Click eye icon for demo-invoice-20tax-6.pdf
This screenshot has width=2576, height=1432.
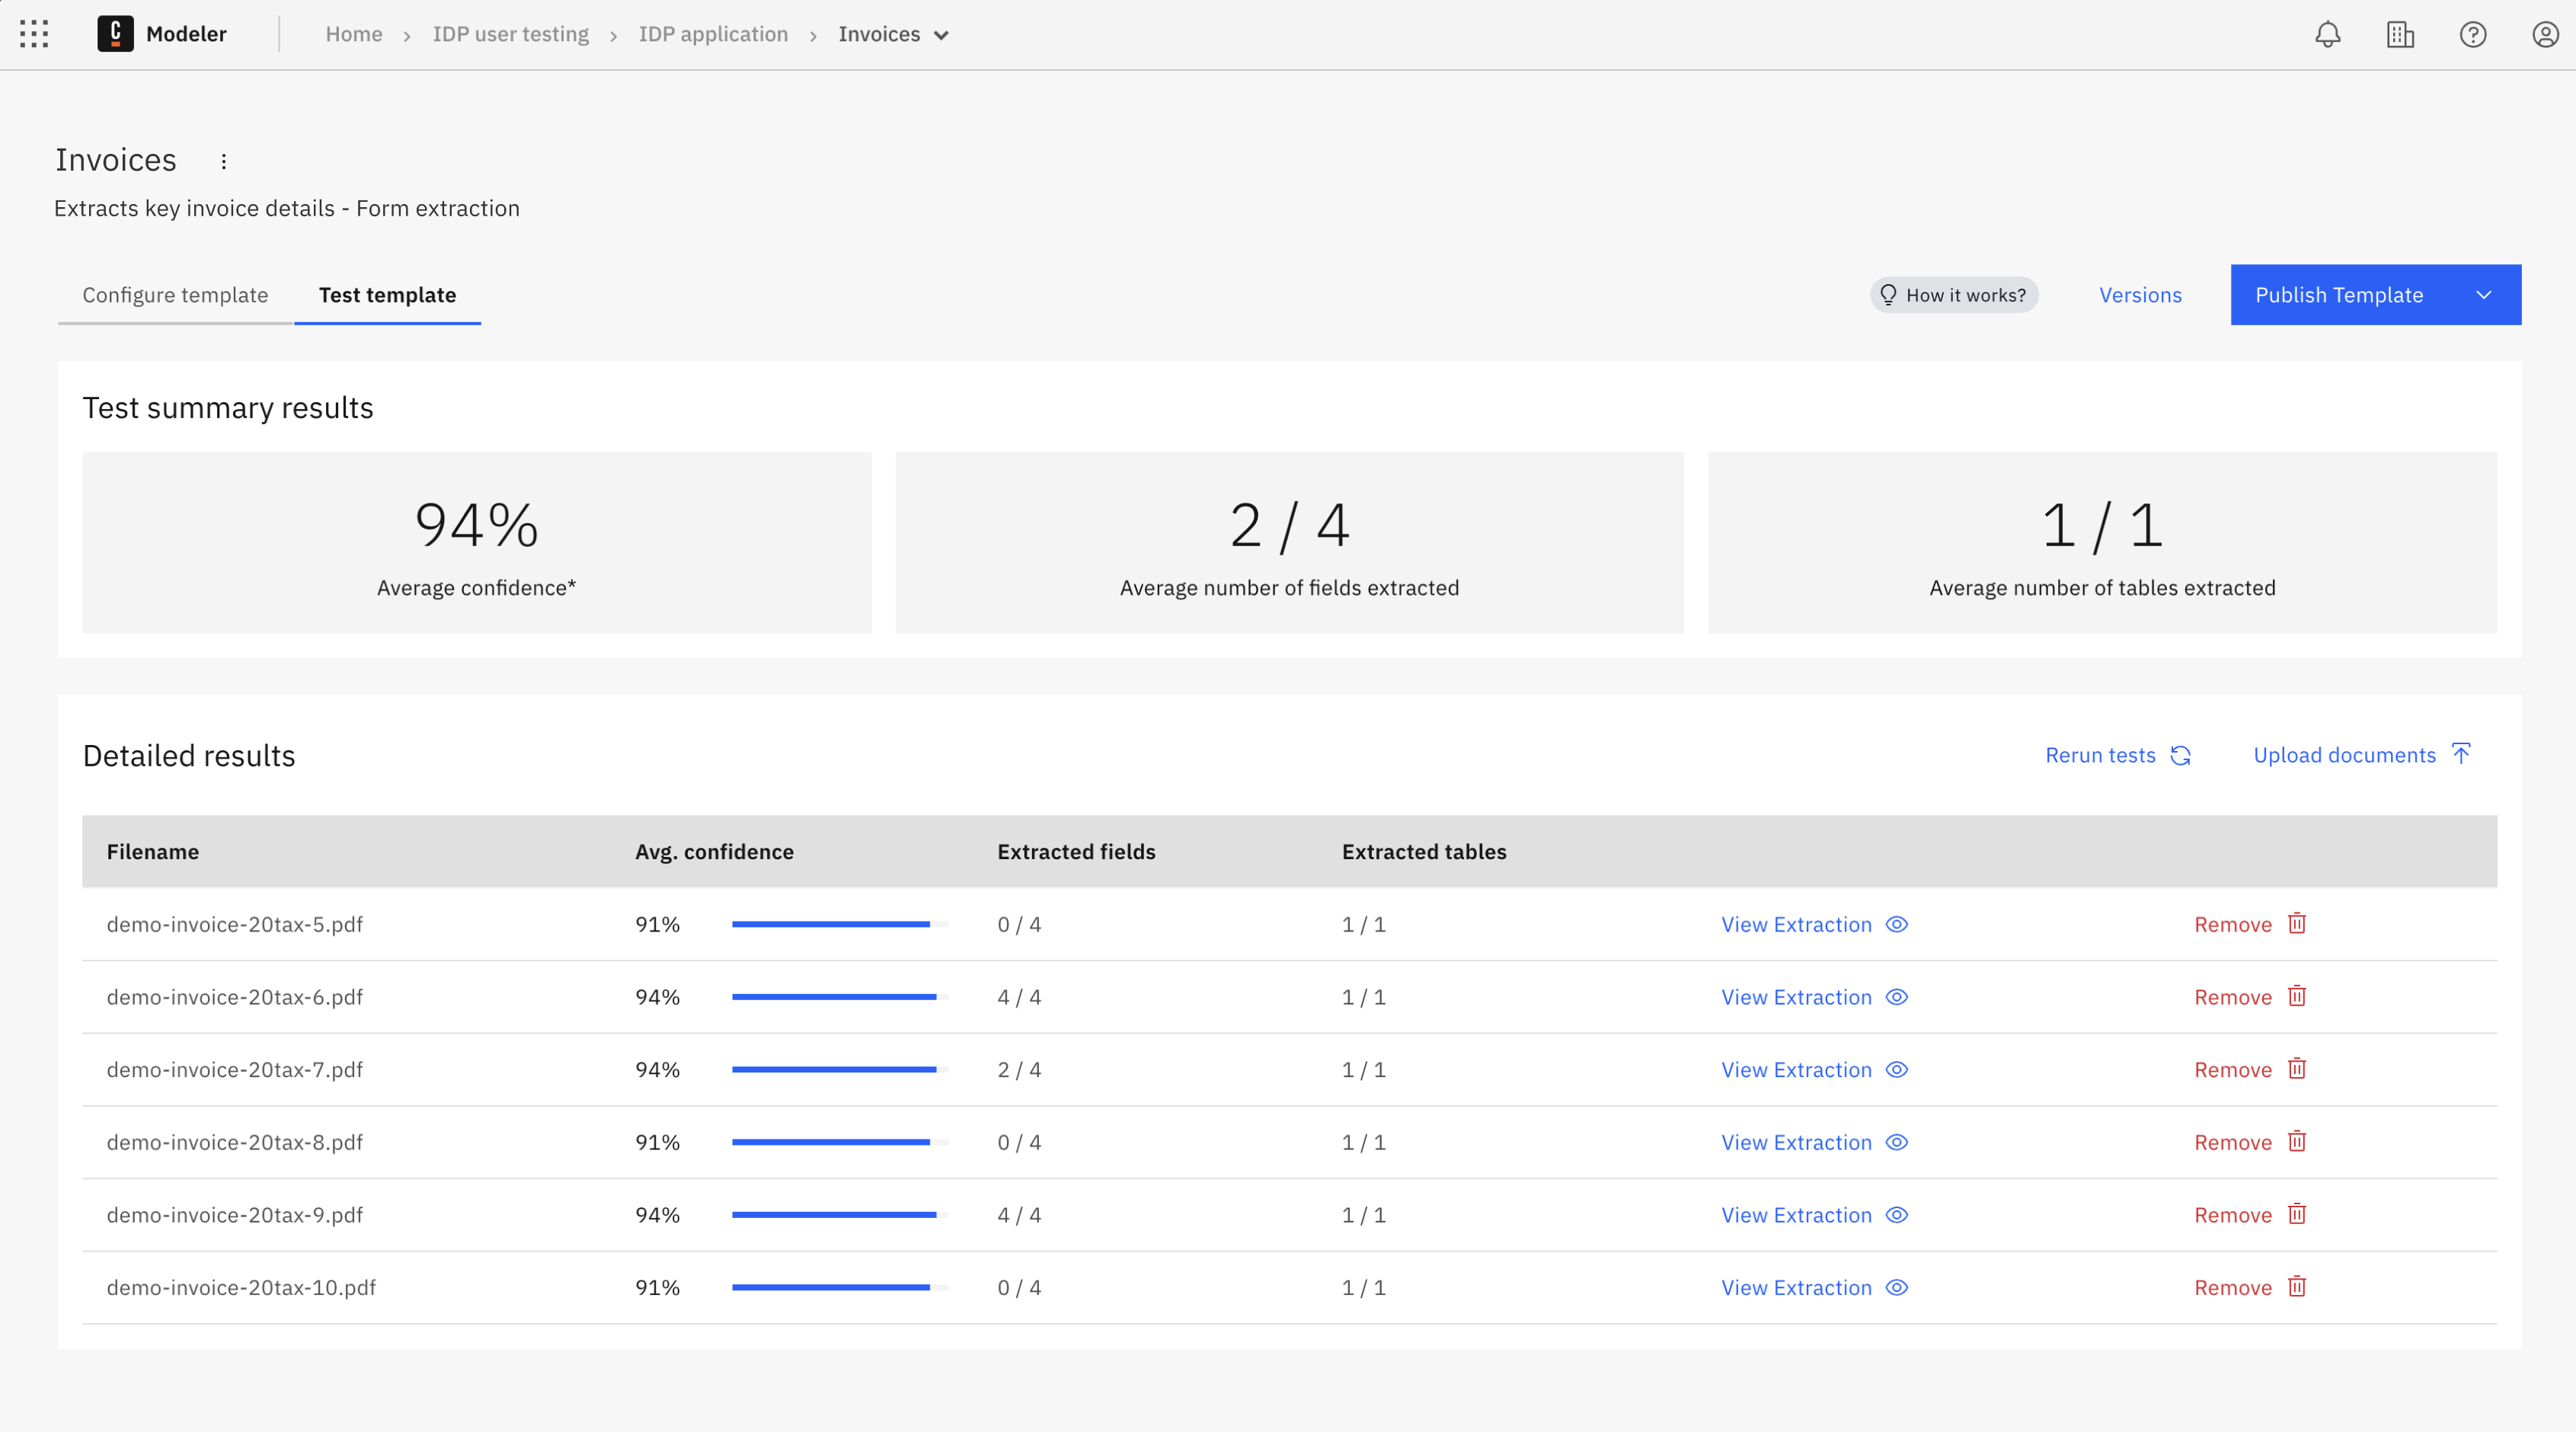1896,997
